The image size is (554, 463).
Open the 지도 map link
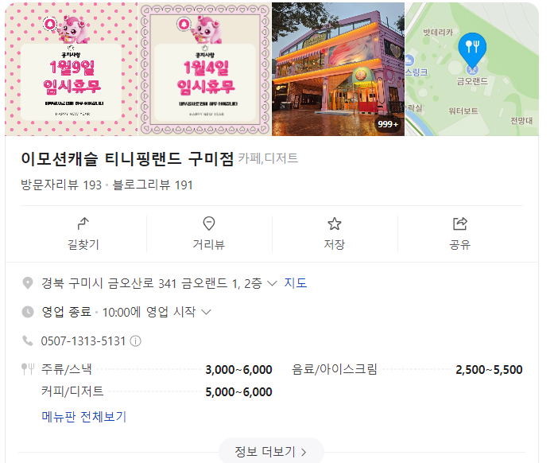point(296,283)
